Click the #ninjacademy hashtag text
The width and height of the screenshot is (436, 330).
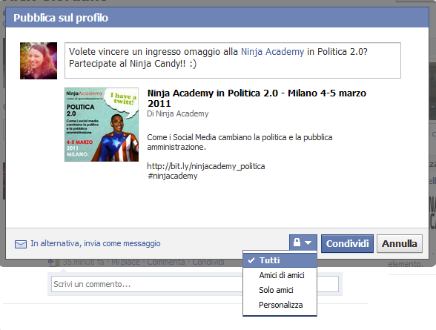172,176
